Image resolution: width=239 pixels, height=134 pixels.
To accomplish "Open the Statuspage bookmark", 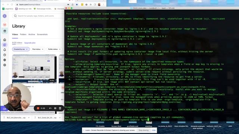I will tap(43, 9).
